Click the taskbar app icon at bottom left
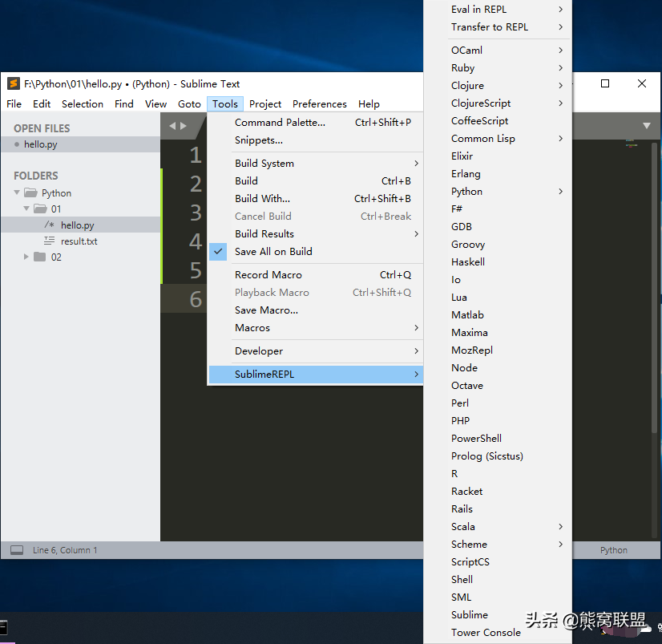This screenshot has height=644, width=662. point(3,627)
